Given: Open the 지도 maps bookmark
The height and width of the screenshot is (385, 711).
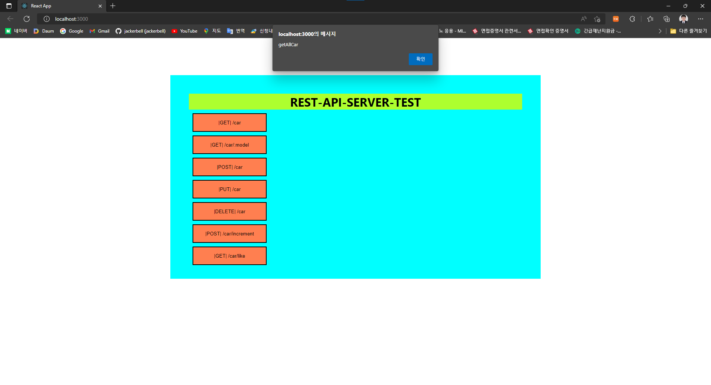Looking at the screenshot, I should pyautogui.click(x=212, y=31).
